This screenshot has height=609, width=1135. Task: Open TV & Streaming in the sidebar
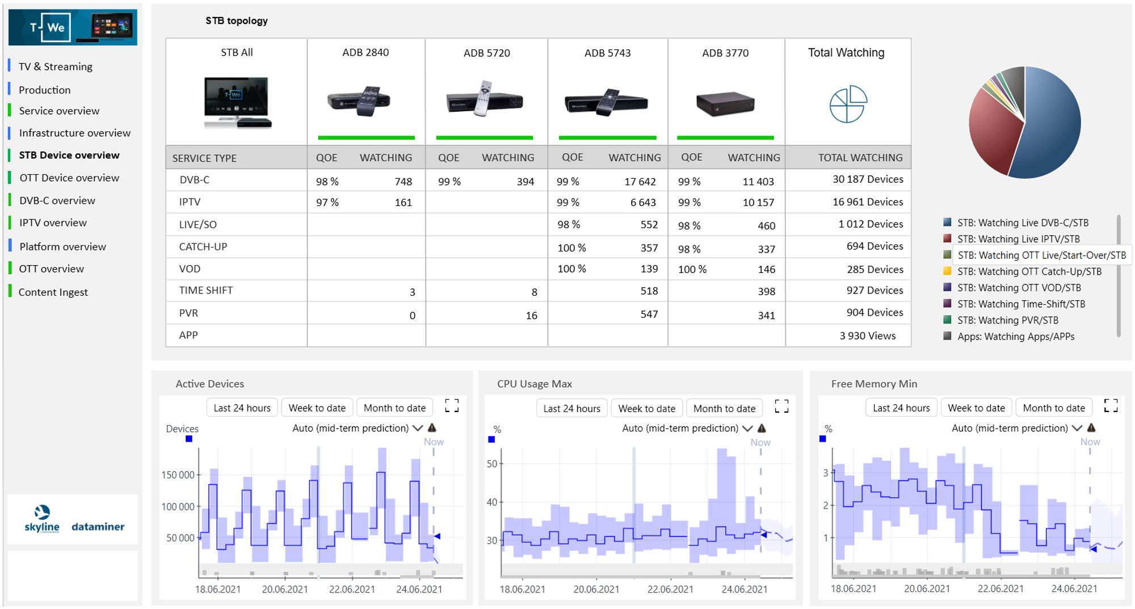tap(56, 66)
